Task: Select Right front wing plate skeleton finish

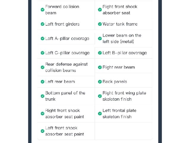Action: [124, 96]
